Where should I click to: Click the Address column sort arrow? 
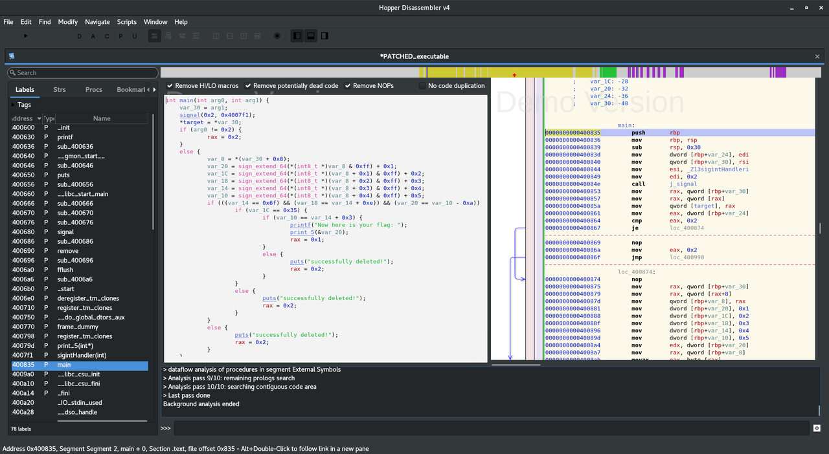click(39, 119)
